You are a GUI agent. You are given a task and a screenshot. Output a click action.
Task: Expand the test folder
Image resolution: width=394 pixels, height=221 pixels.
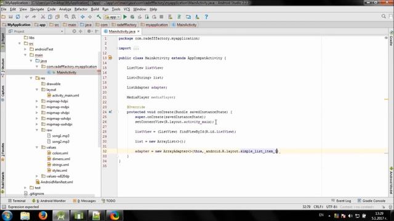coord(25,187)
